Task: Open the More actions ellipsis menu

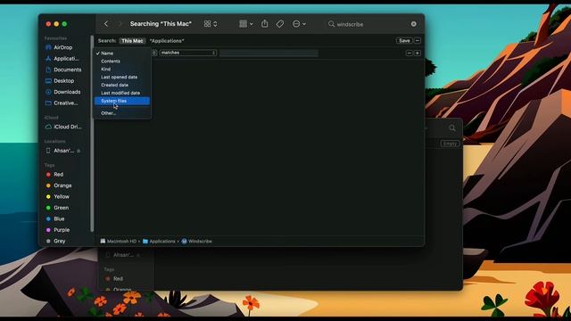Action: 299,24
